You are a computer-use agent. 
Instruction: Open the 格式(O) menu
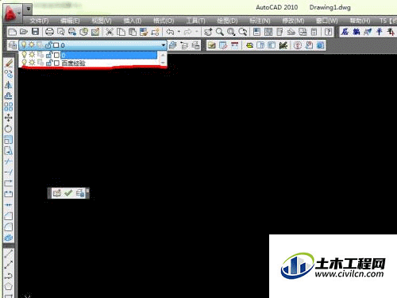tap(164, 21)
